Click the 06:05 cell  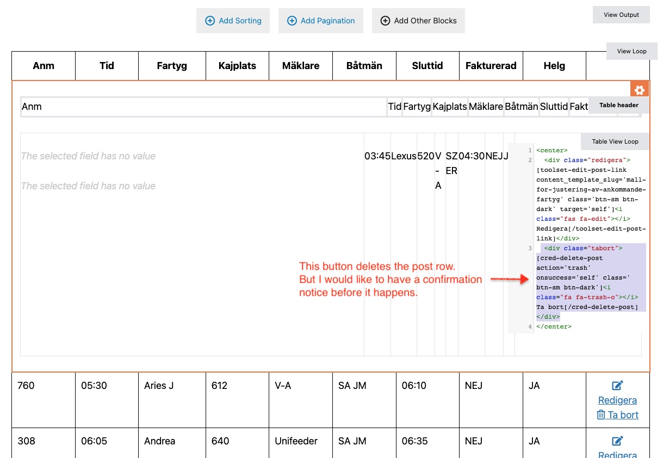tap(107, 443)
